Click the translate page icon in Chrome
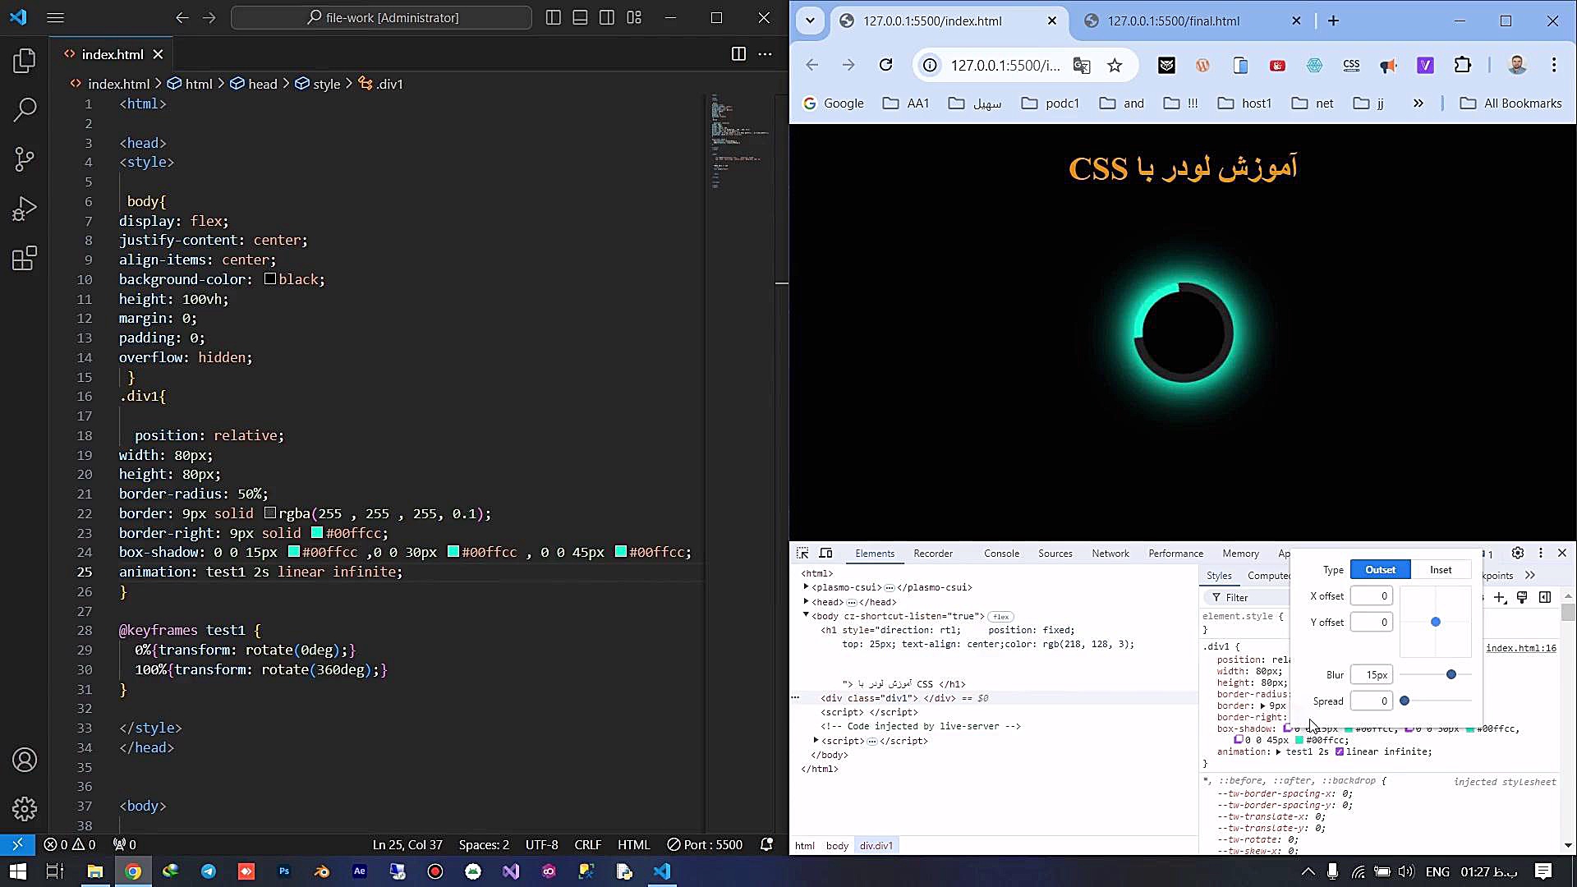Screen dimensions: 1577x887 tap(1082, 65)
